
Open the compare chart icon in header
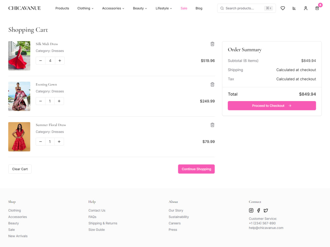click(x=294, y=8)
